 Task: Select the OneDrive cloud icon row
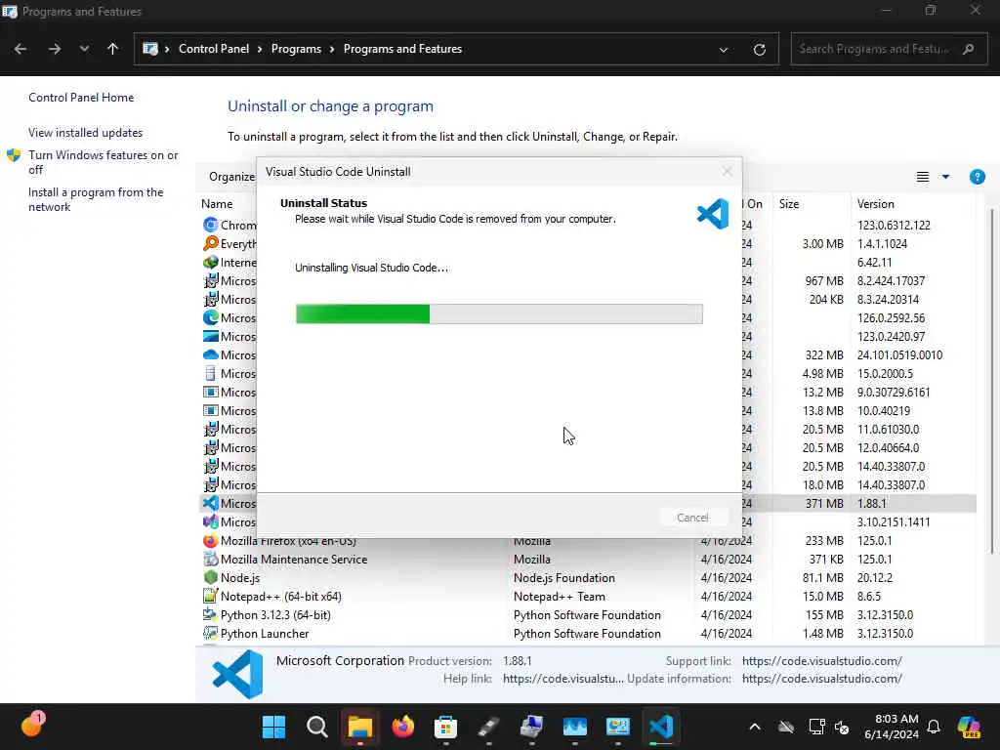point(211,354)
